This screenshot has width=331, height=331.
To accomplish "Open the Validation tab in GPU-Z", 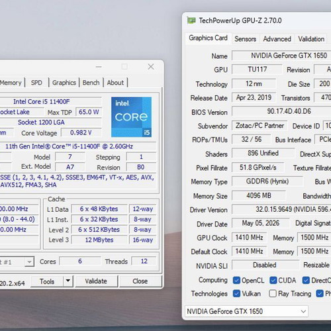I will point(311,39).
